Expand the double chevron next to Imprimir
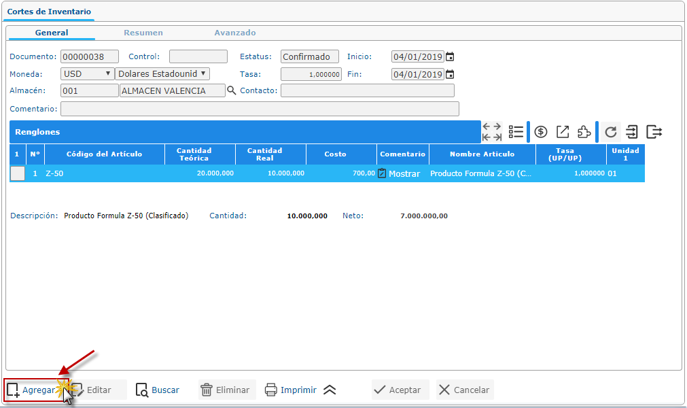The width and height of the screenshot is (687, 408). (330, 390)
